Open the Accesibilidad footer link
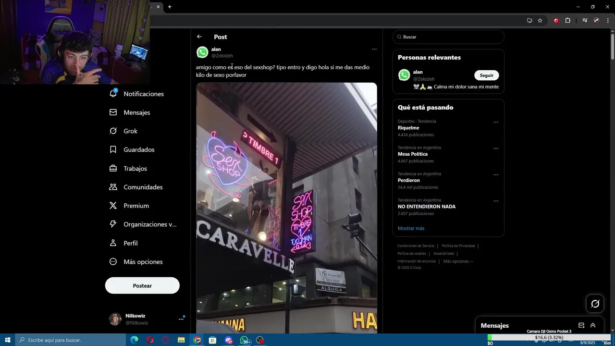Viewport: 615px width, 346px height. click(443, 254)
